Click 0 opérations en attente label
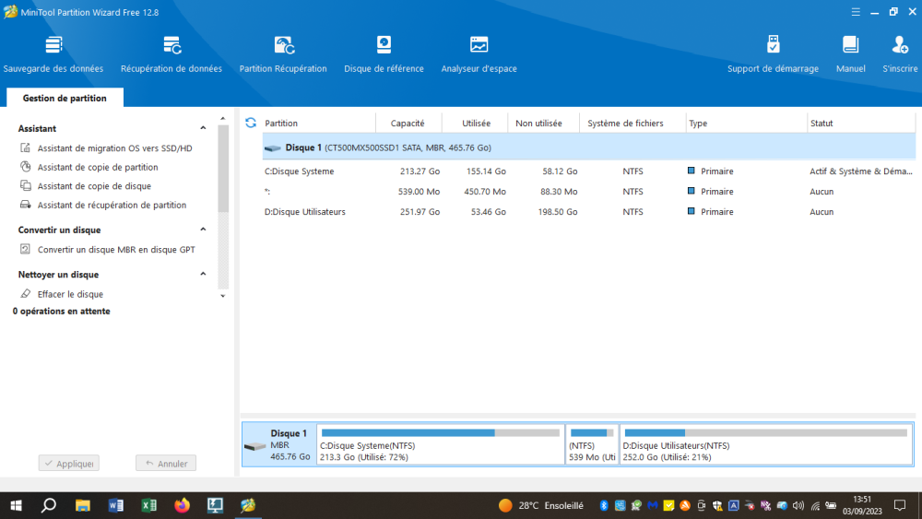The width and height of the screenshot is (922, 519). [x=62, y=311]
